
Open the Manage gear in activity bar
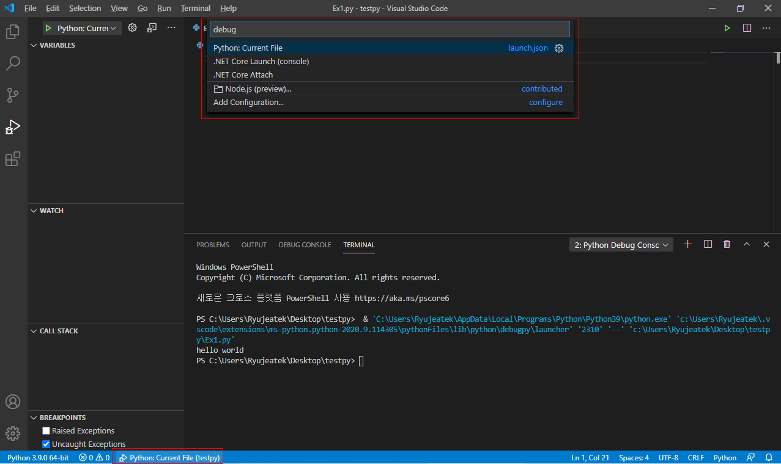(x=13, y=433)
